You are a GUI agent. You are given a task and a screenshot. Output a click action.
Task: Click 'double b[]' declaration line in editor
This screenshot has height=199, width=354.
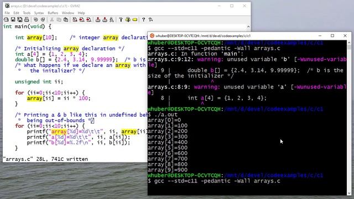point(80,60)
